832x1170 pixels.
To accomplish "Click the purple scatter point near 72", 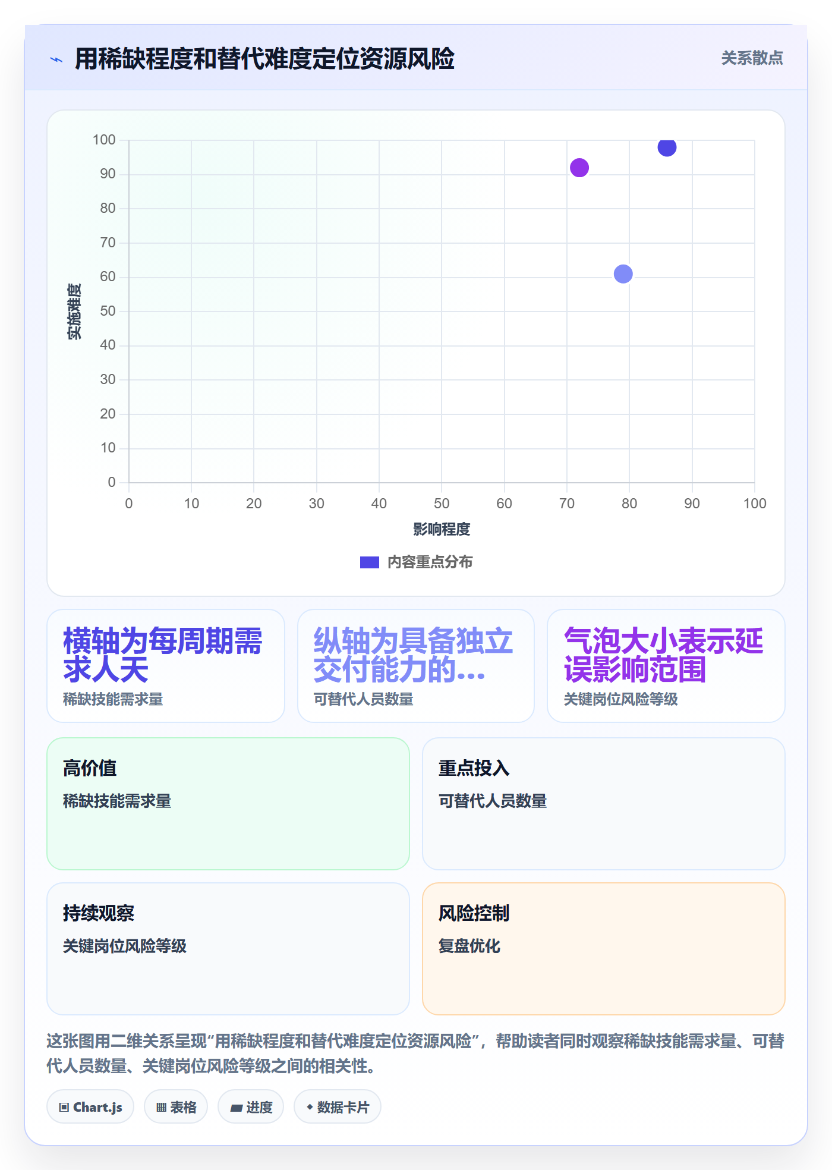I will click(579, 168).
